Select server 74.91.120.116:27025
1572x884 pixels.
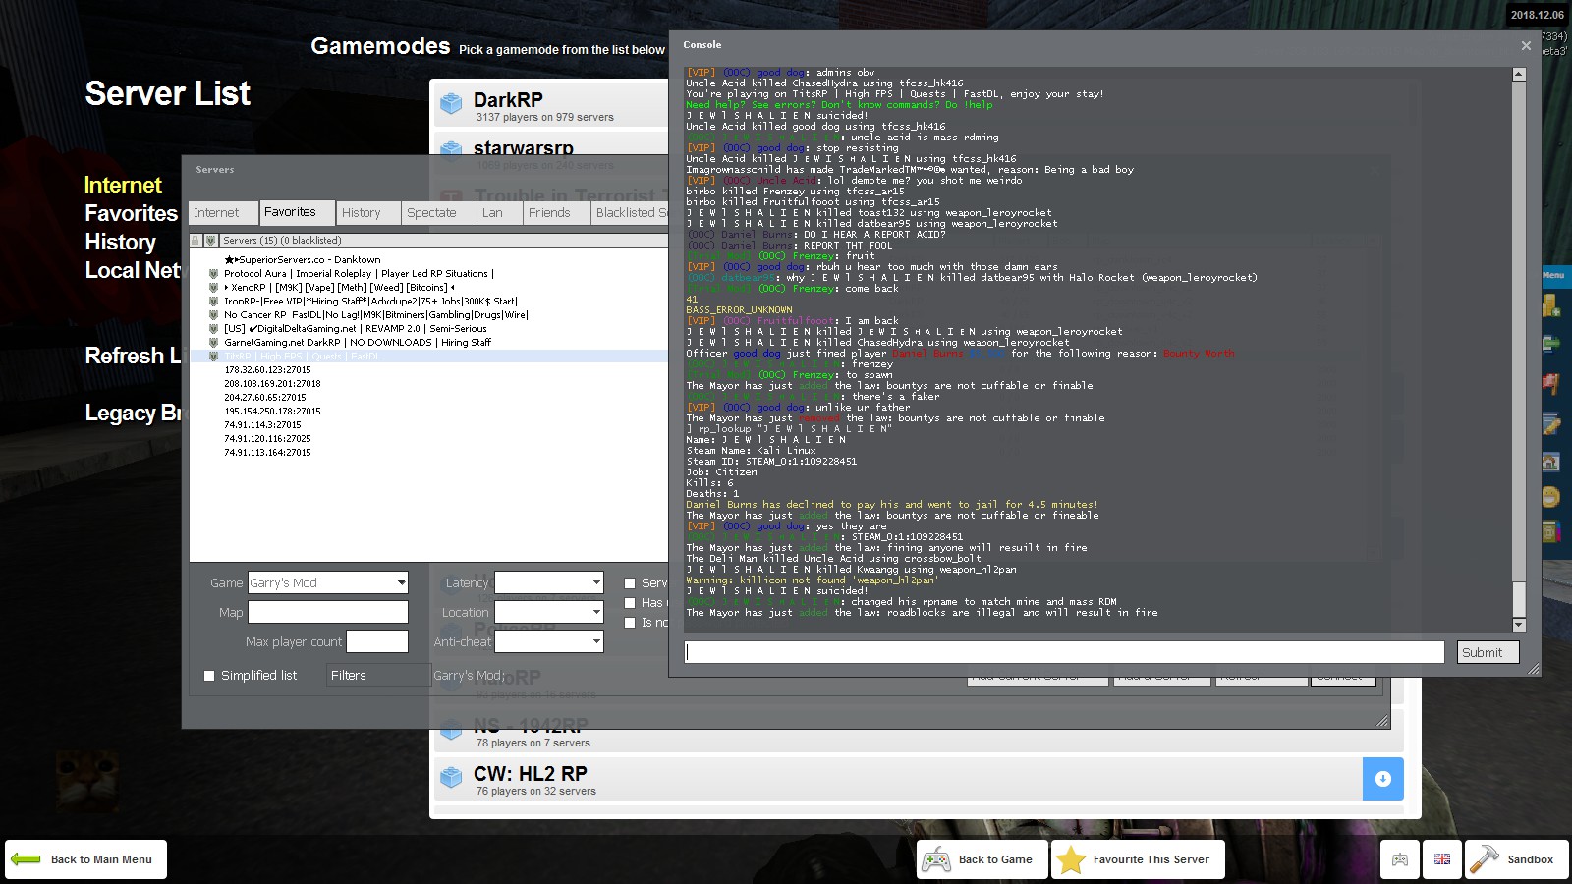[429, 439]
